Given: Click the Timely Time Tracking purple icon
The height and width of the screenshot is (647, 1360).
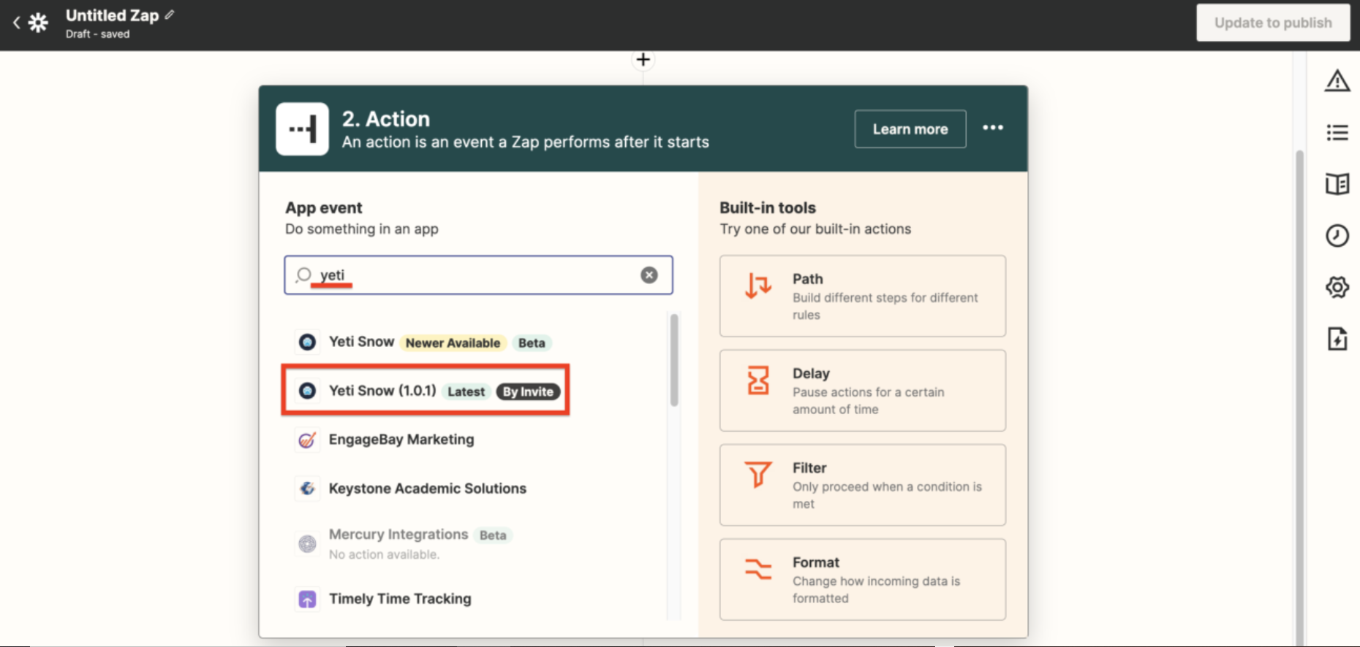Looking at the screenshot, I should tap(307, 600).
